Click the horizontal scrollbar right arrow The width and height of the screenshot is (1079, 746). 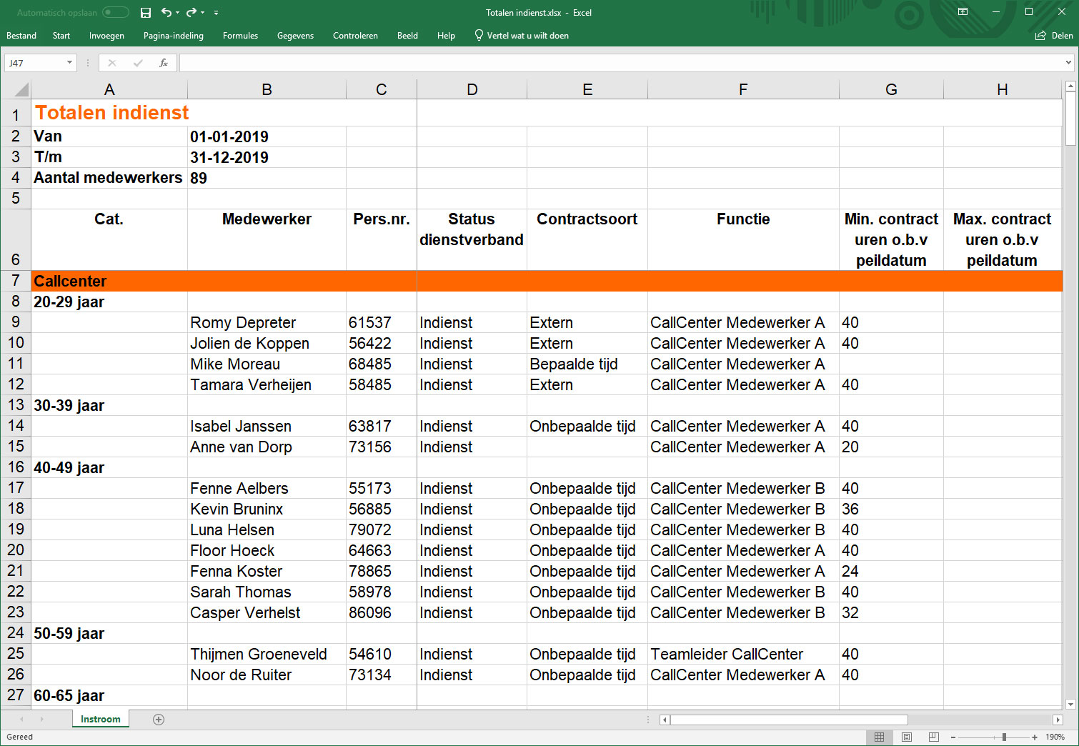1058,720
